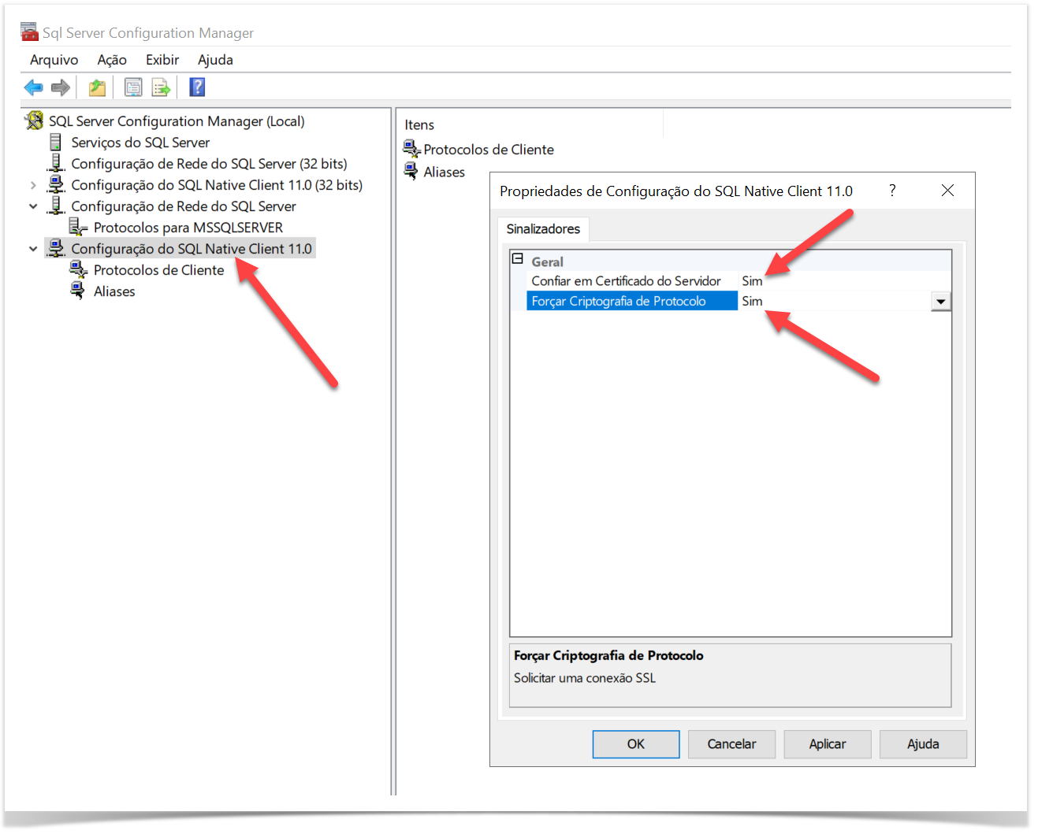Select Protocolos para MSSQLSERVER node

coord(188,228)
